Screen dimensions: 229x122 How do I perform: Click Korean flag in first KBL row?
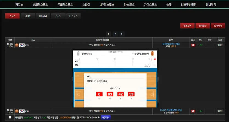coord(22,45)
